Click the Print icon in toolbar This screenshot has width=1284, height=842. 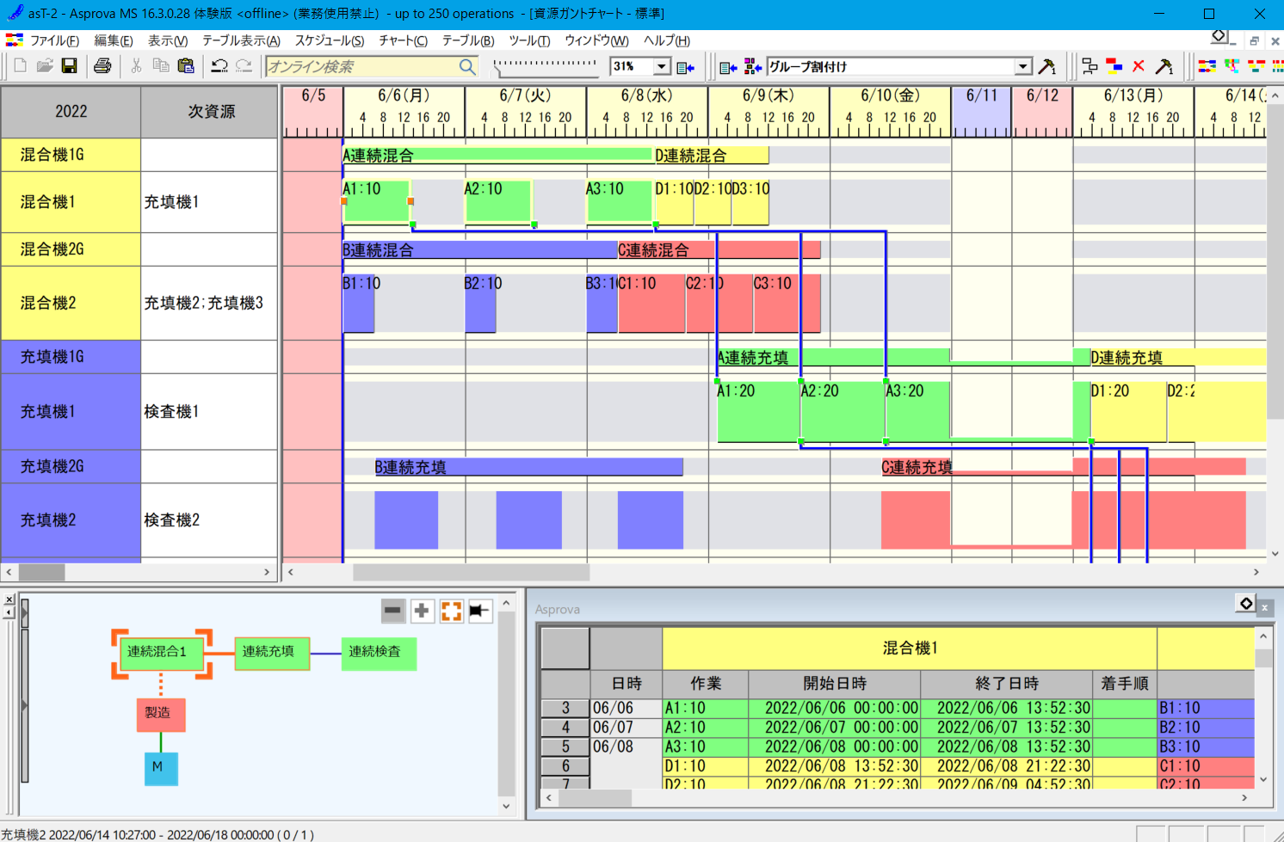[x=102, y=66]
